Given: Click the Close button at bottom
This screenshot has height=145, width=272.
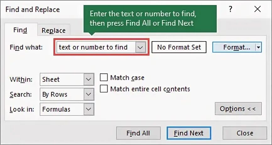Looking at the screenshot, I should point(245,133).
